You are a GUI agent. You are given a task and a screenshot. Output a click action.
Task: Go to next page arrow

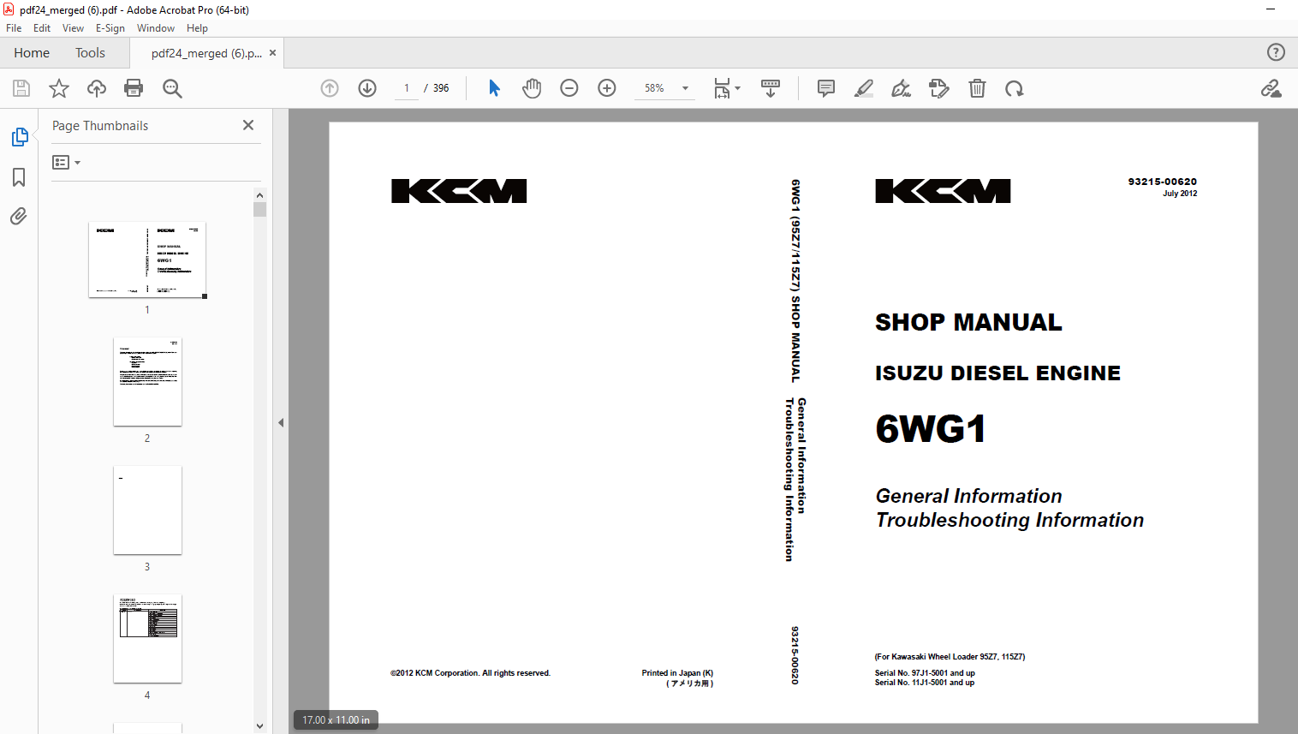(367, 88)
